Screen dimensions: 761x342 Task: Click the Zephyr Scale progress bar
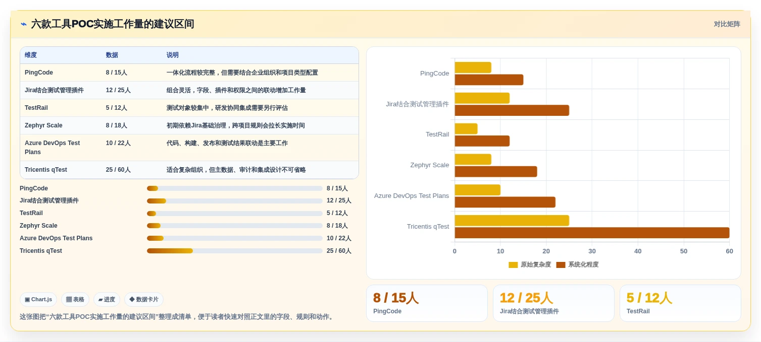(x=235, y=226)
